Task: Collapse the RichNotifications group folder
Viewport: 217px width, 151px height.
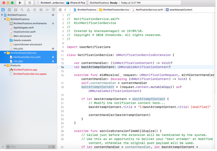Action: (5, 19)
